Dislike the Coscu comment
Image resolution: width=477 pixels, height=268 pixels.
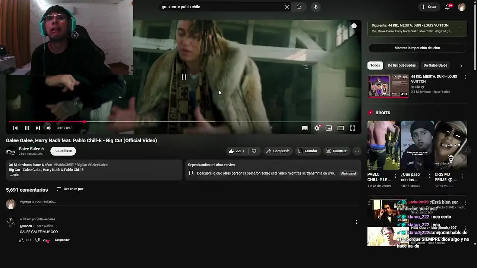[x=37, y=240]
